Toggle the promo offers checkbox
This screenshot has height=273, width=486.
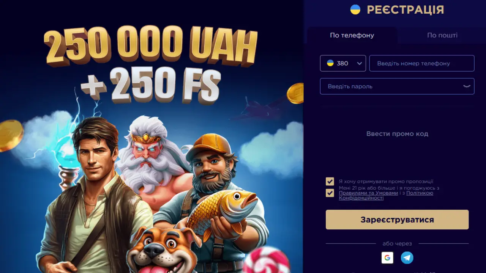coord(330,182)
